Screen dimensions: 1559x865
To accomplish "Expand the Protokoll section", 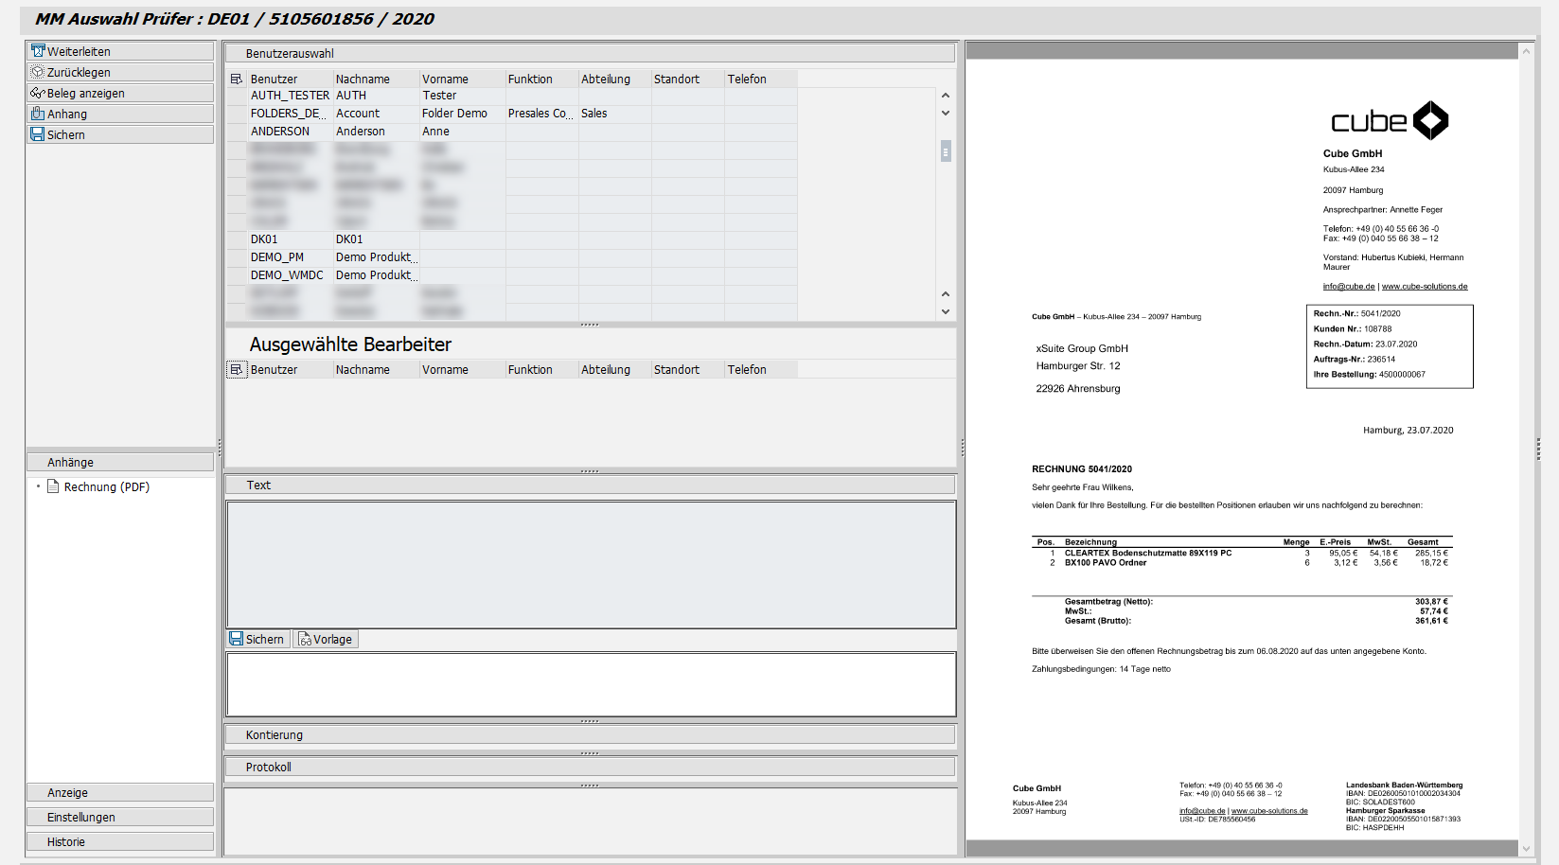I will [268, 767].
